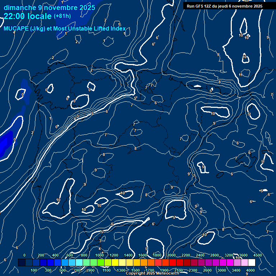Viewport: 276px width, 276px height.
Task: Select the cyan swatch for 700-800
Action: [x=79, y=262]
